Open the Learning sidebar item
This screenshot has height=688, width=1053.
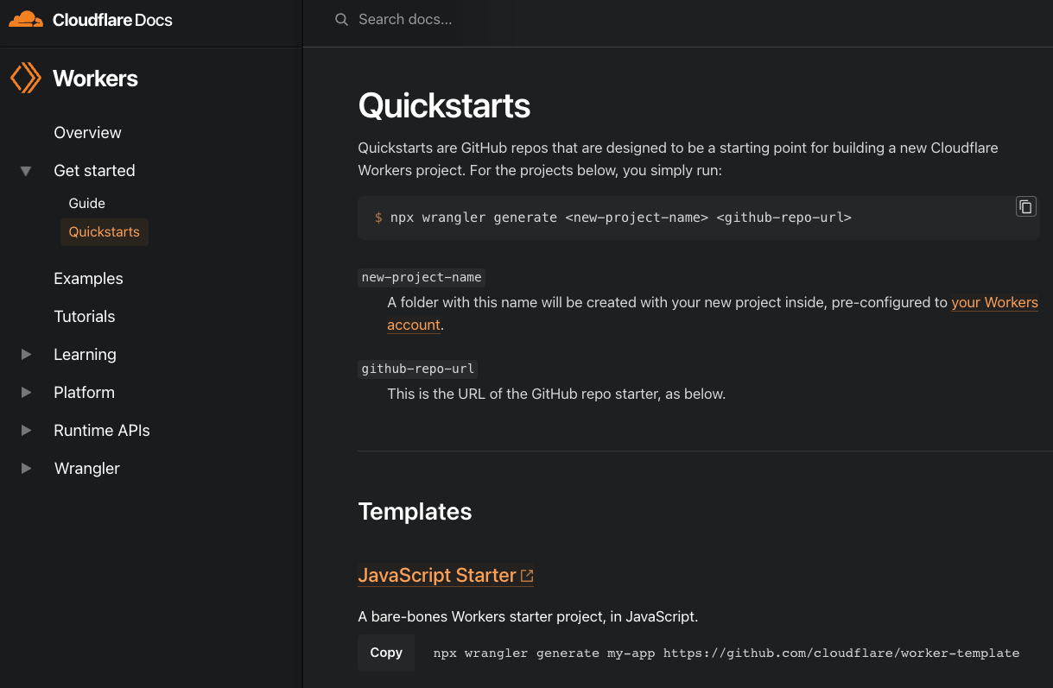(x=85, y=355)
